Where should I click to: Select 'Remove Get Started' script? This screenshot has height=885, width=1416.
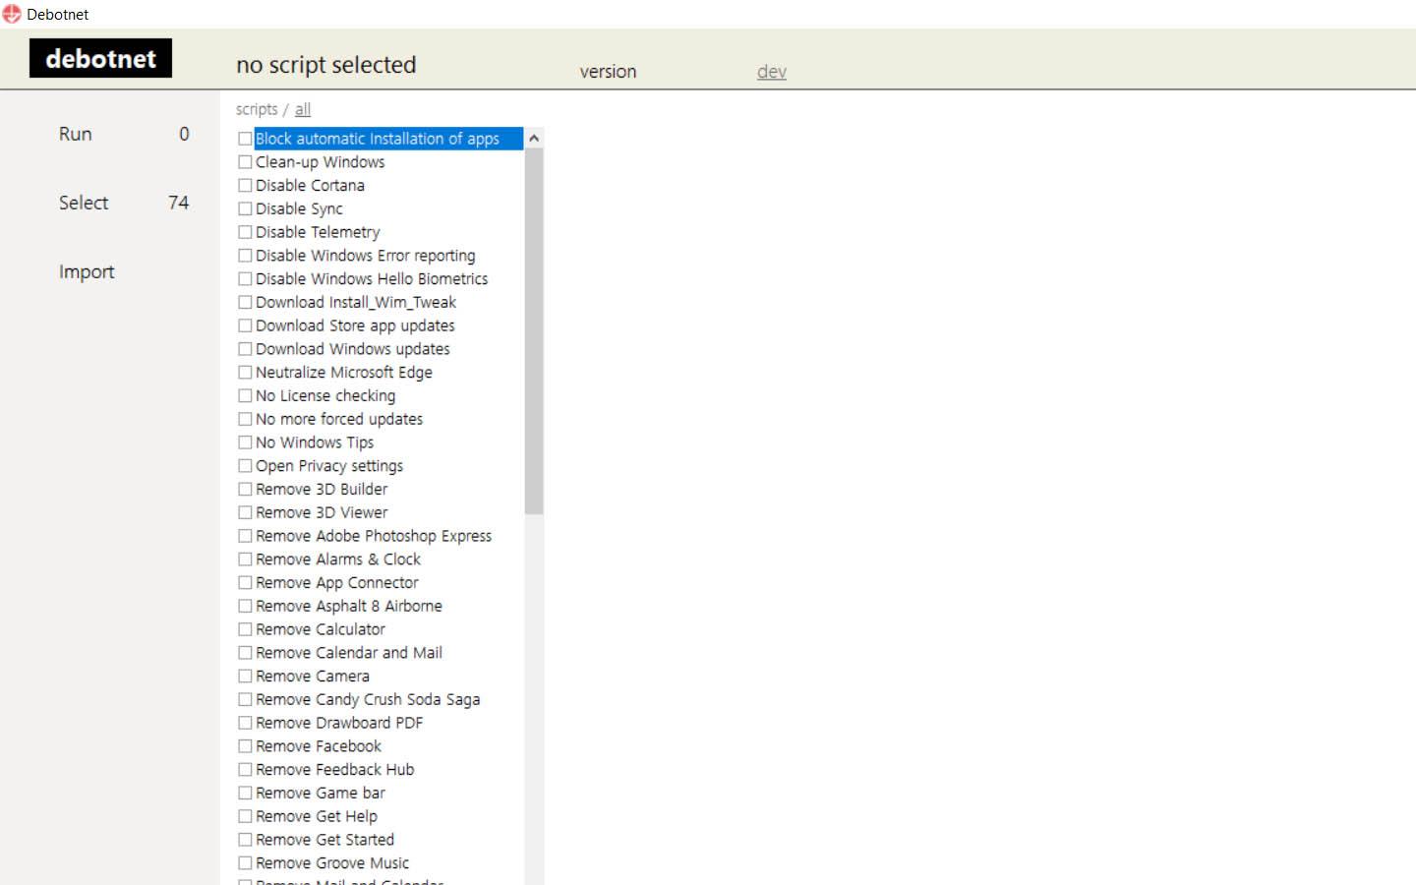coord(324,840)
